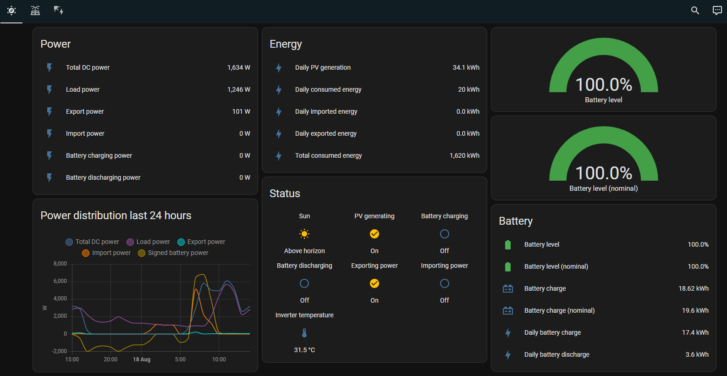The image size is (727, 376).
Task: Click the Daily exported energy lightning icon
Action: [279, 134]
